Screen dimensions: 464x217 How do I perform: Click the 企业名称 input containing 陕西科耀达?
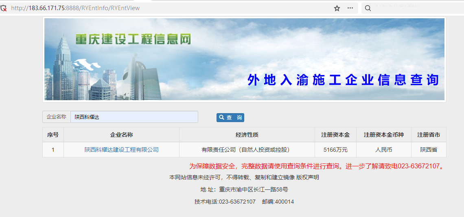click(134, 117)
